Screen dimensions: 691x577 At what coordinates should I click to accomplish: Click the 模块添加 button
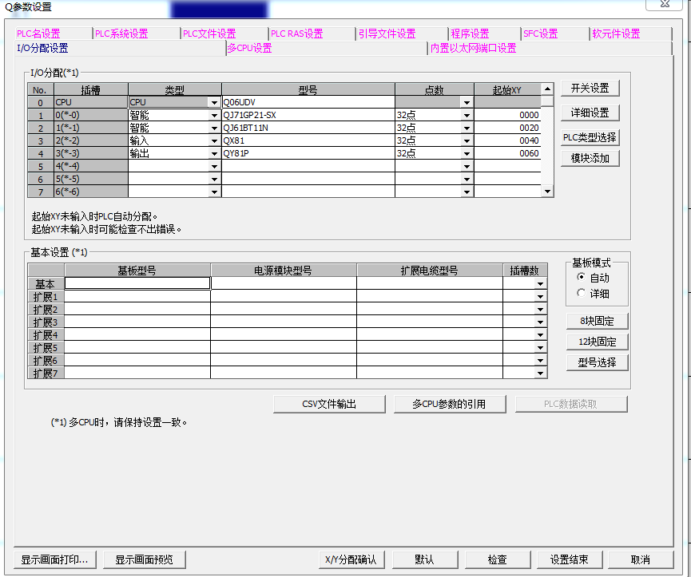click(590, 158)
